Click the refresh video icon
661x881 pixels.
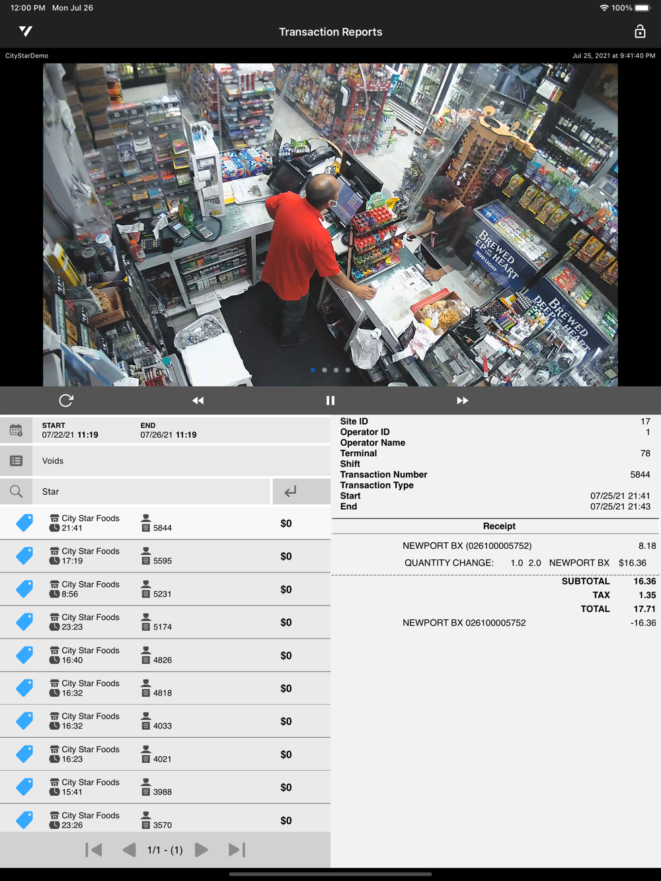66,400
